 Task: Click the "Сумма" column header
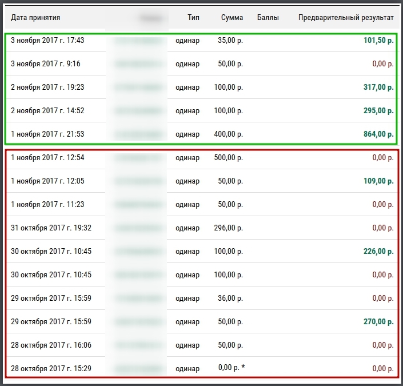(x=232, y=18)
